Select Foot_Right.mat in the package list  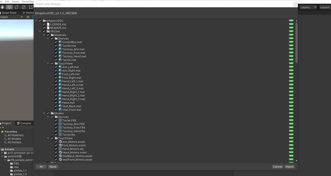click(x=72, y=78)
